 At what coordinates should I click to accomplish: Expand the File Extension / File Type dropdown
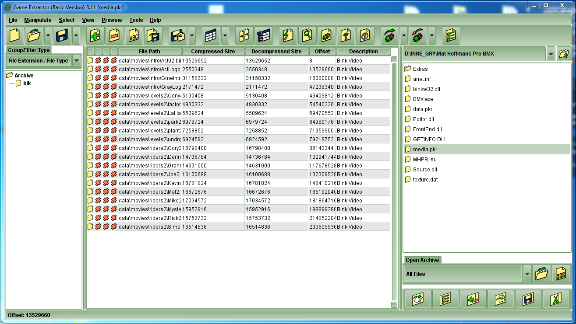(77, 61)
